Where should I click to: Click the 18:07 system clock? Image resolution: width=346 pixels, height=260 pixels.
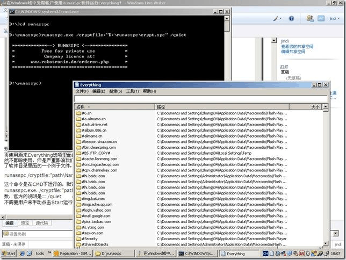click(x=335, y=254)
